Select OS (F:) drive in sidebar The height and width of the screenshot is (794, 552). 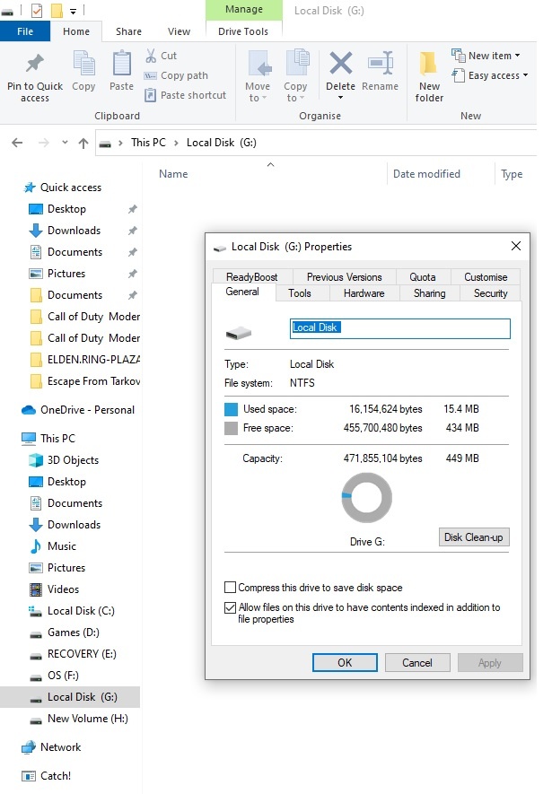pyautogui.click(x=54, y=675)
